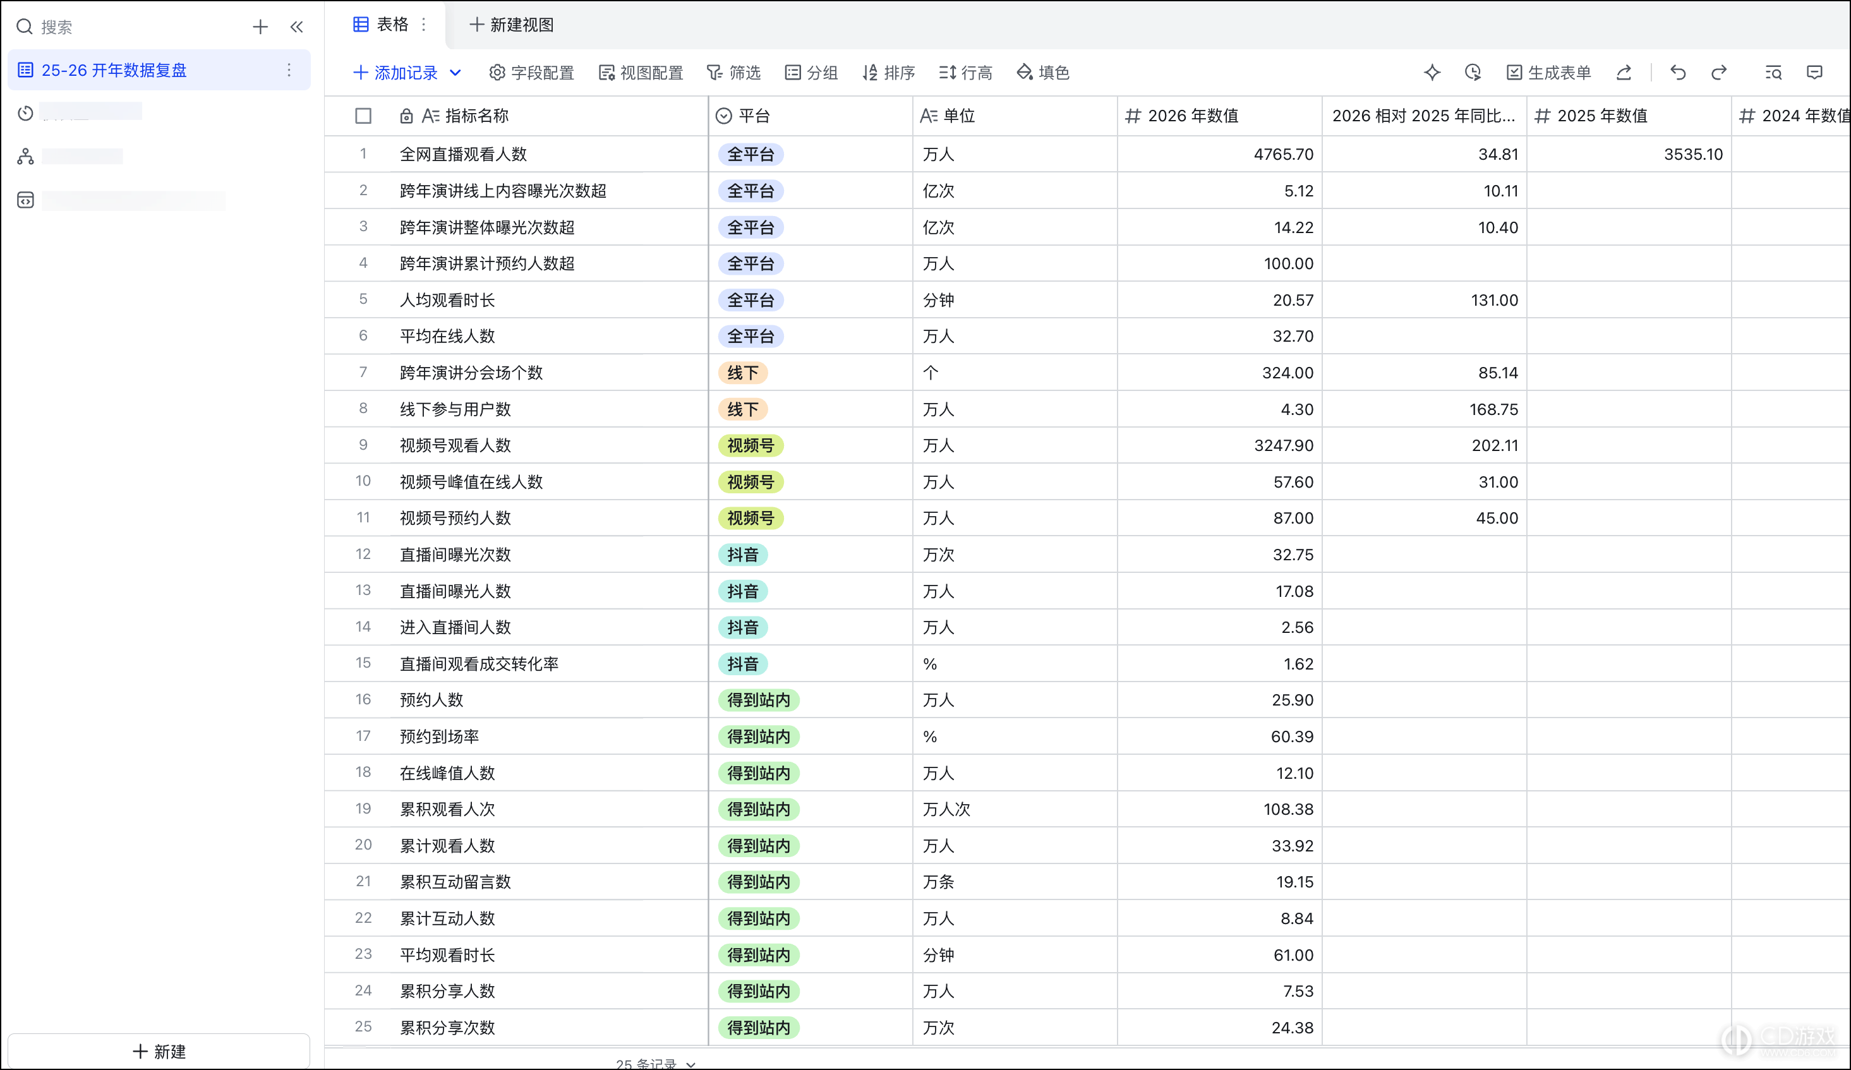Click the plus icon beside sidebar search
The image size is (1851, 1070).
tap(260, 27)
